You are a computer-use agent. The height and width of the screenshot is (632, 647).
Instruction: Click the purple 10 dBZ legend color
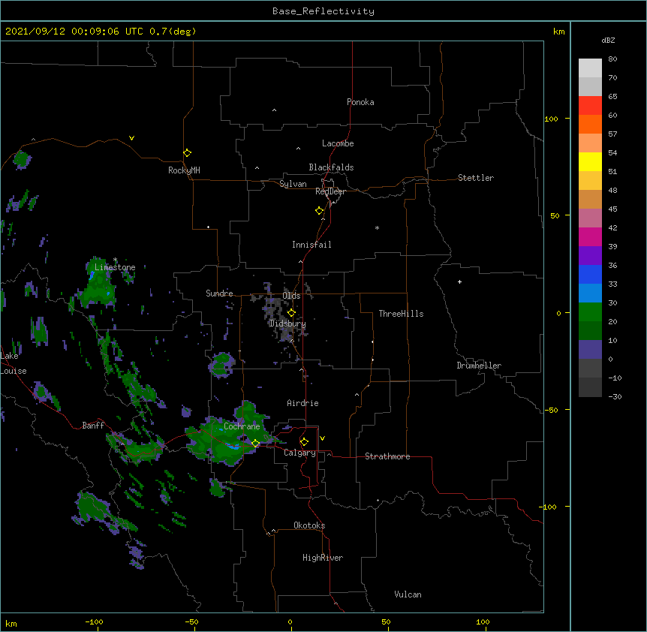point(590,350)
